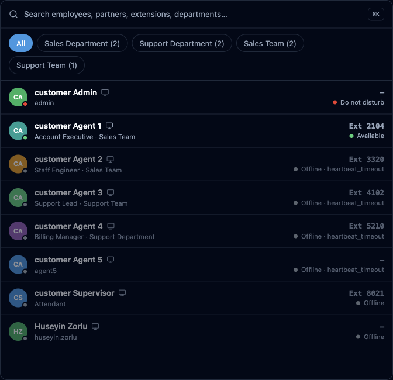
Task: Click customer Agent 4's purple avatar
Action: (18, 231)
